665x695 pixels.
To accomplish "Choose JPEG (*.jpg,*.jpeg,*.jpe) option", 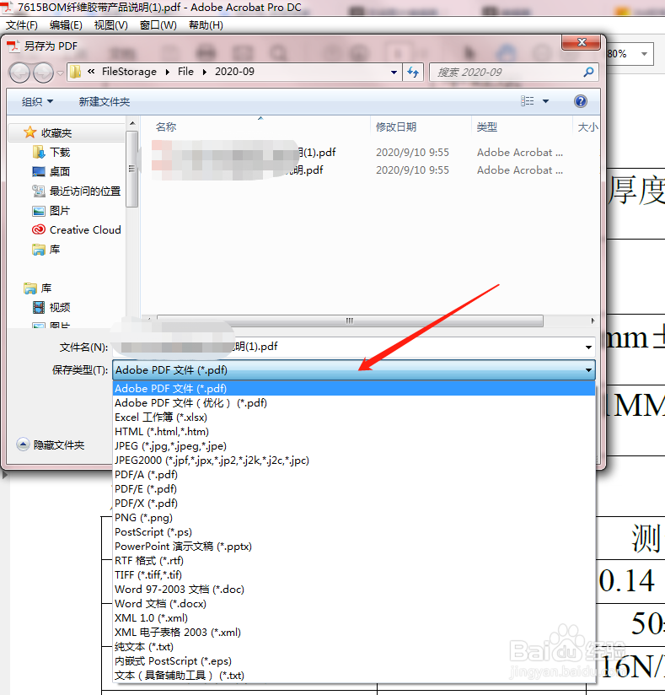I will click(353, 446).
